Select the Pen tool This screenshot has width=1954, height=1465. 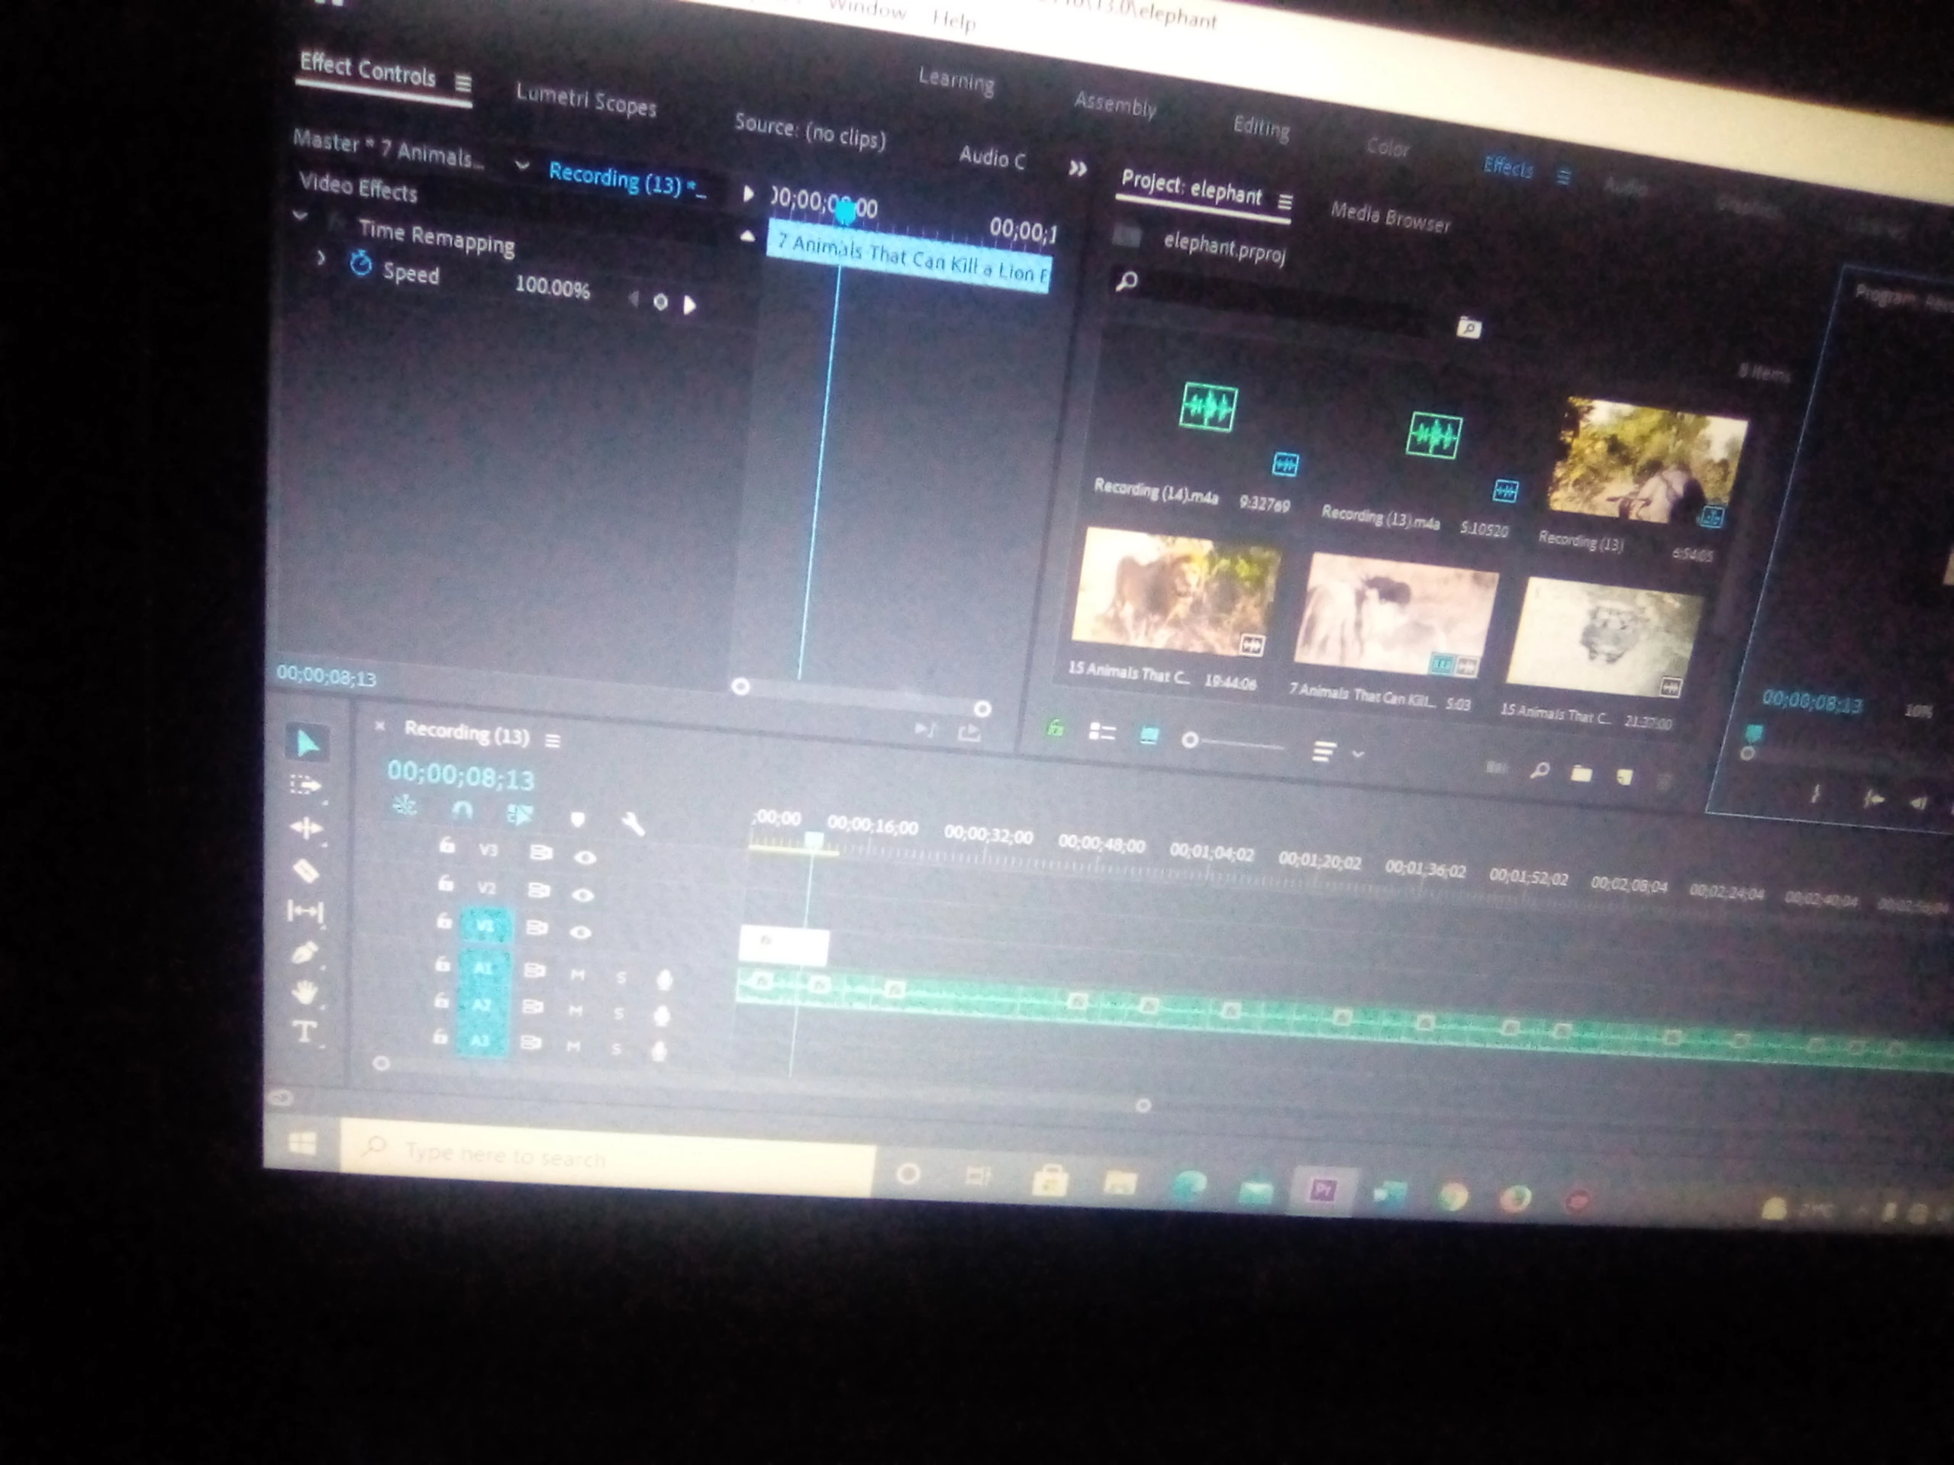[304, 953]
